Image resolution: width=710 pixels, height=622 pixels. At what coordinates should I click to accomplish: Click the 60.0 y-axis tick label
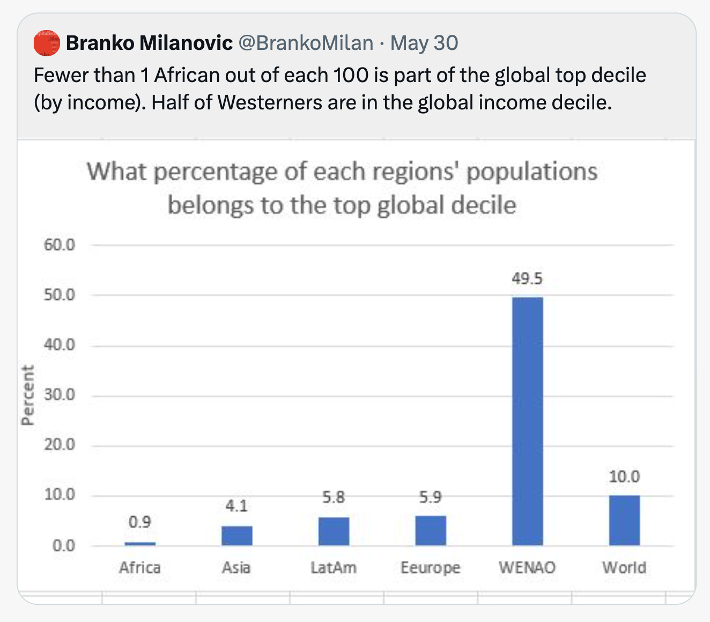click(x=60, y=245)
